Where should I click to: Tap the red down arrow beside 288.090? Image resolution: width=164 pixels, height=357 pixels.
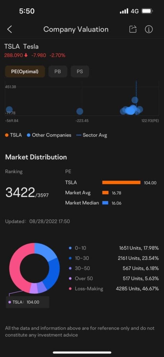tap(25, 55)
